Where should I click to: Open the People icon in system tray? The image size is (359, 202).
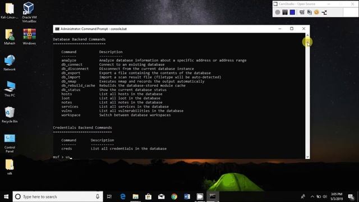pos(303,196)
